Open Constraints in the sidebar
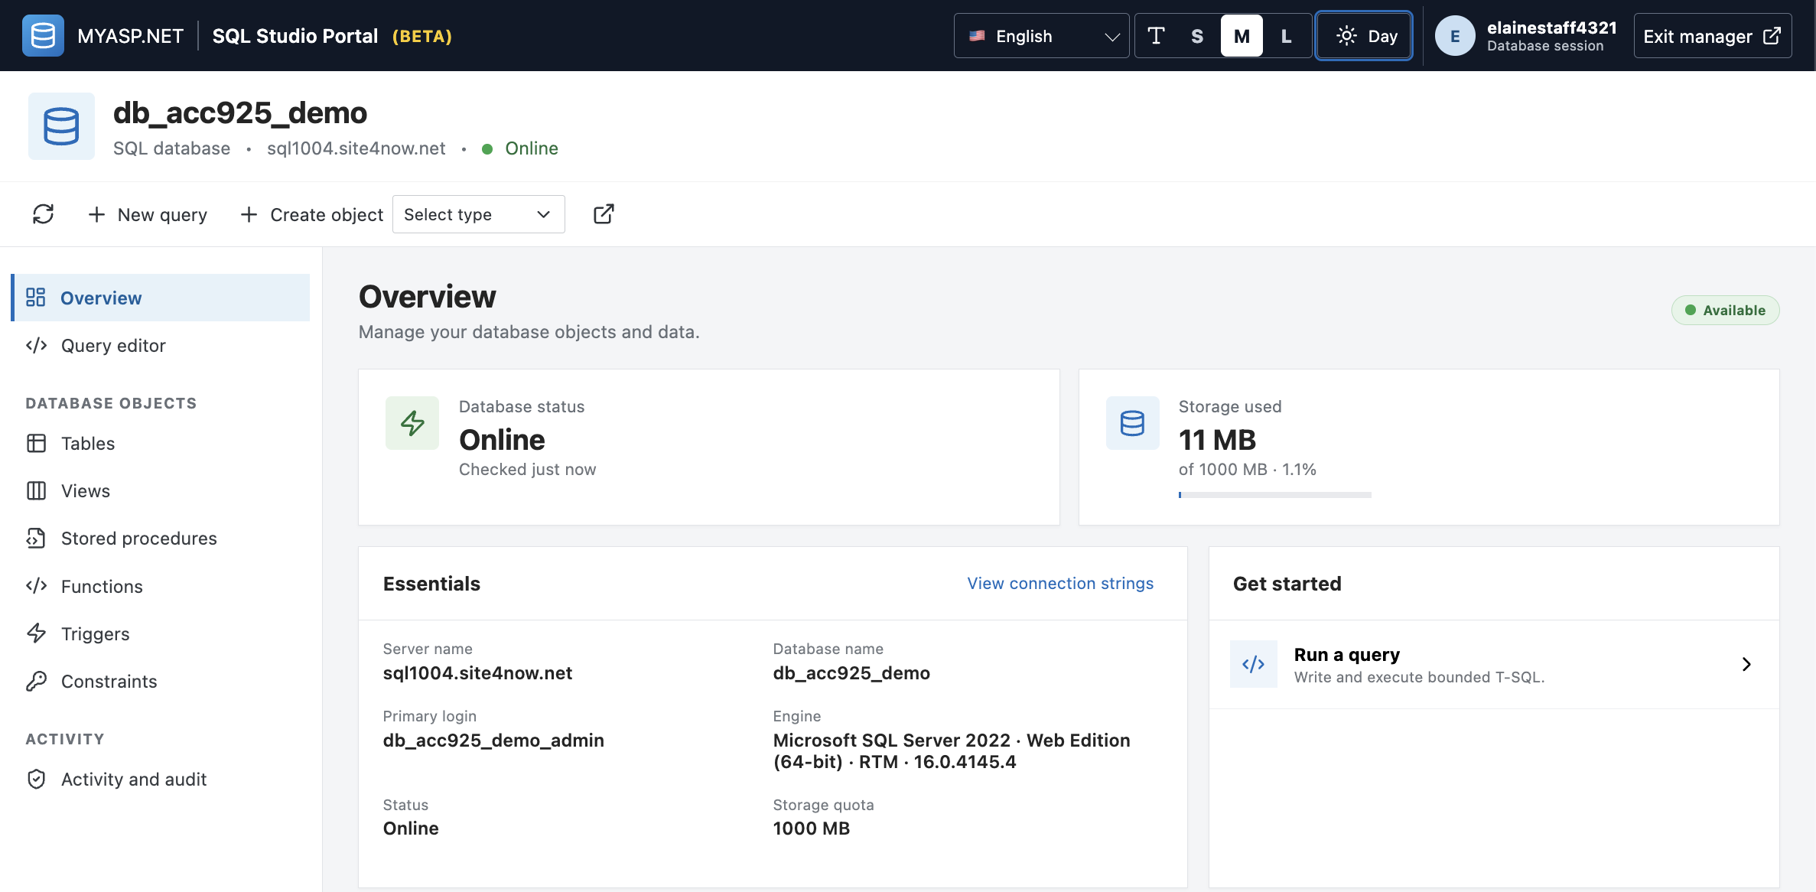This screenshot has height=892, width=1816. coord(161,682)
